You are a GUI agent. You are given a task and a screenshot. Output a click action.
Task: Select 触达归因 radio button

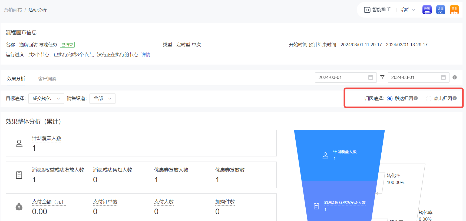pos(390,99)
